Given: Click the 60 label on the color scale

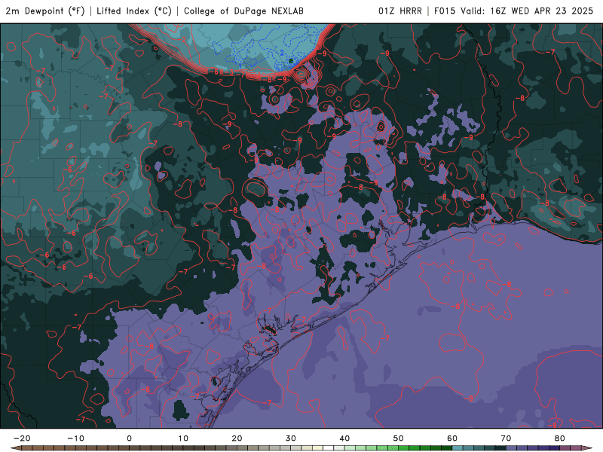Looking at the screenshot, I should 452,438.
